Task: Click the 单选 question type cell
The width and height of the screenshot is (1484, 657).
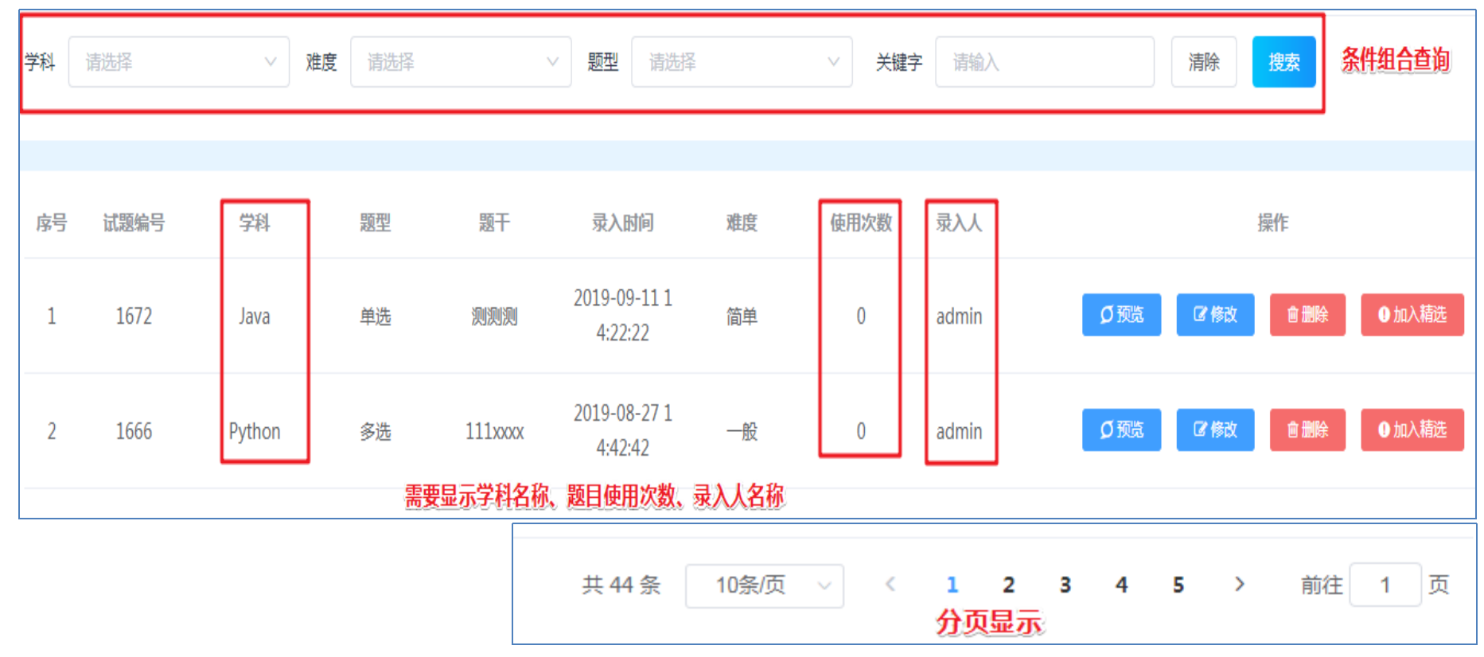Action: (375, 317)
